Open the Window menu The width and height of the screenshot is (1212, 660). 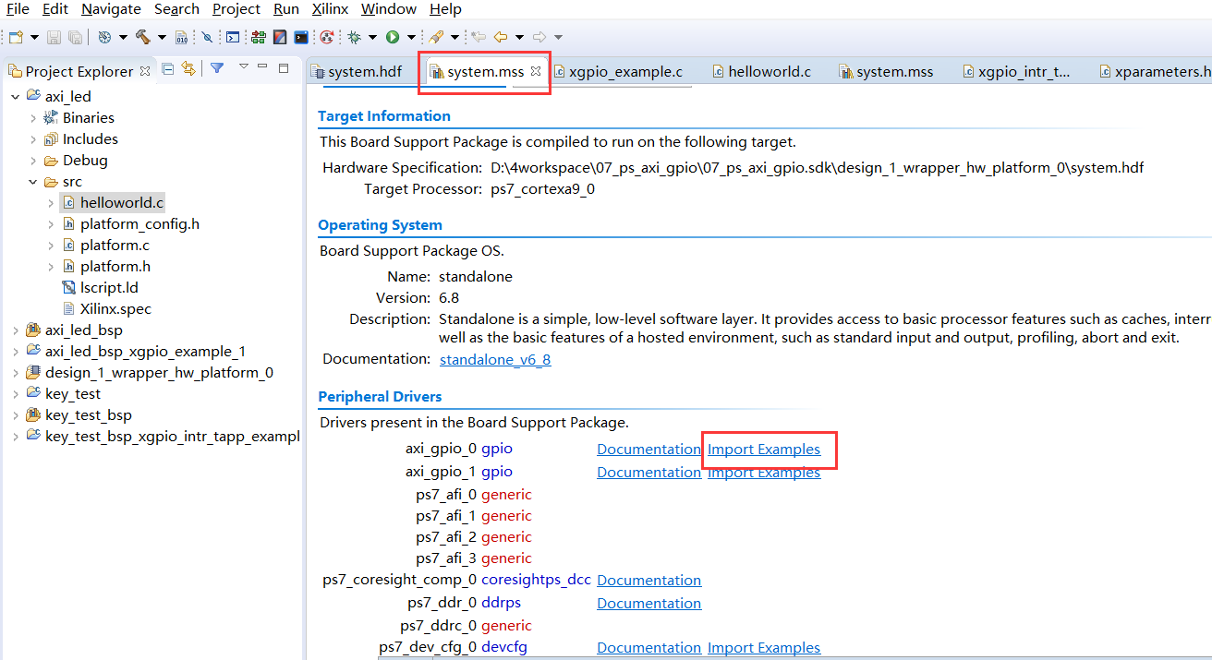point(388,9)
